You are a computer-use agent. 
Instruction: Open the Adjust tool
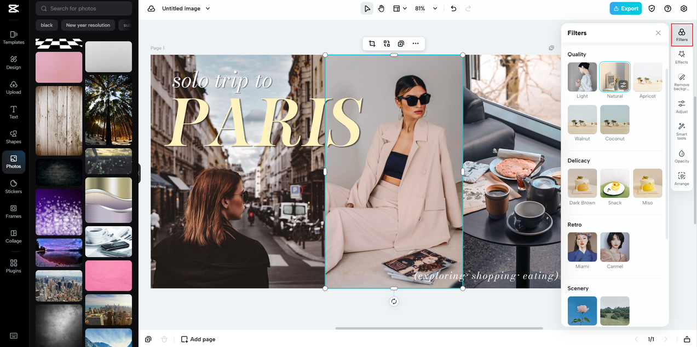pyautogui.click(x=682, y=107)
